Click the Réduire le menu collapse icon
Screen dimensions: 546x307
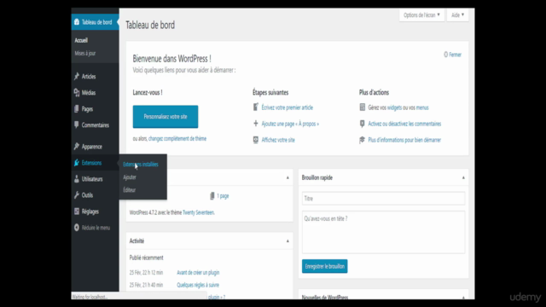[x=77, y=228]
